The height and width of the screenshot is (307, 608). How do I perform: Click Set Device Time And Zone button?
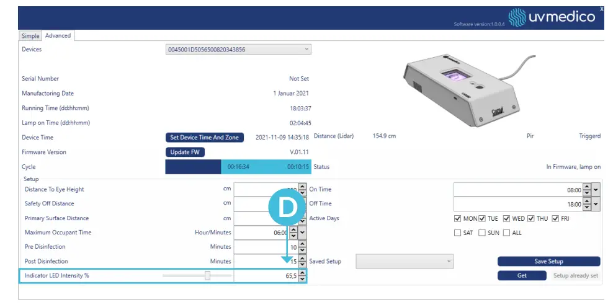click(204, 137)
